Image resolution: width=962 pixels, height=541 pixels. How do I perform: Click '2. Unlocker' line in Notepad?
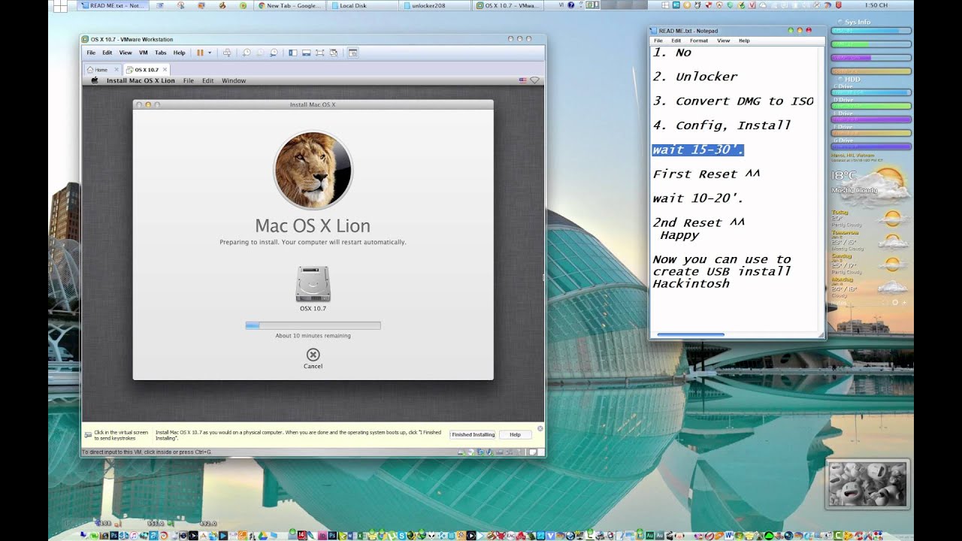click(x=694, y=77)
